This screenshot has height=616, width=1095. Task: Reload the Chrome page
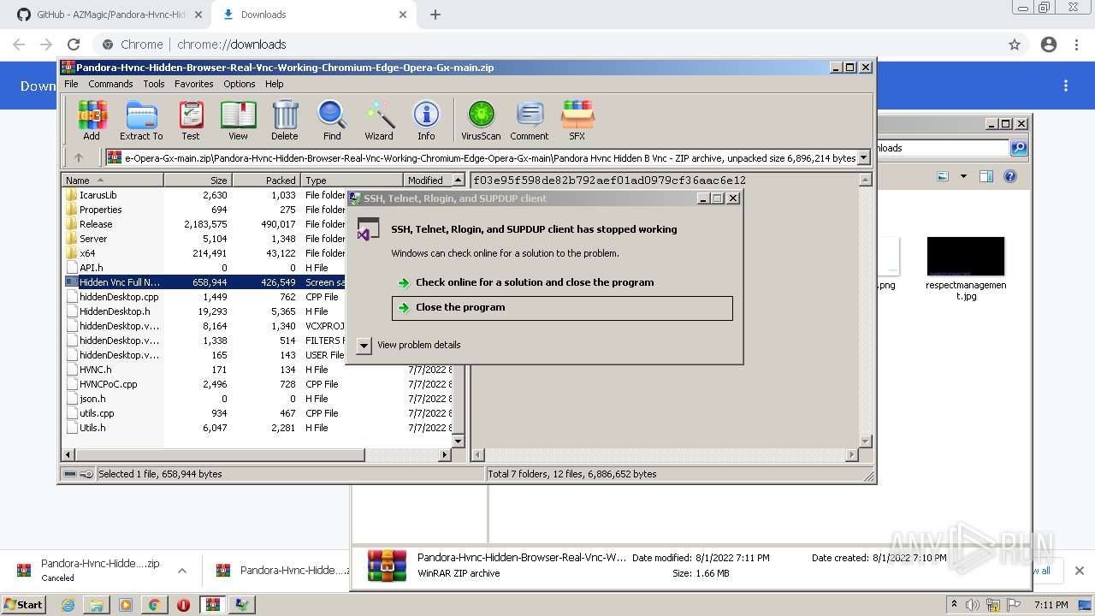(x=74, y=44)
